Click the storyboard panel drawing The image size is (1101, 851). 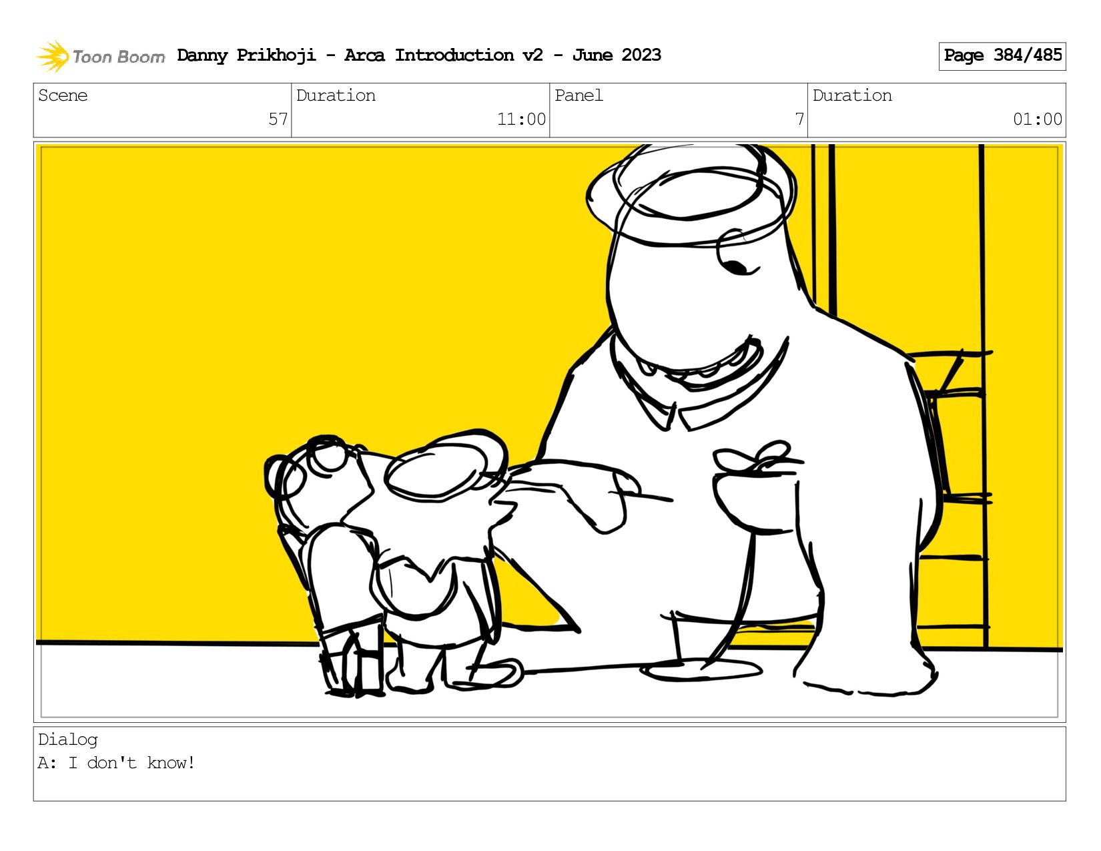pyautogui.click(x=549, y=432)
